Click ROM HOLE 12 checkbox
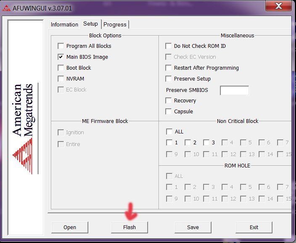296x243 pixels. [x=225, y=199]
